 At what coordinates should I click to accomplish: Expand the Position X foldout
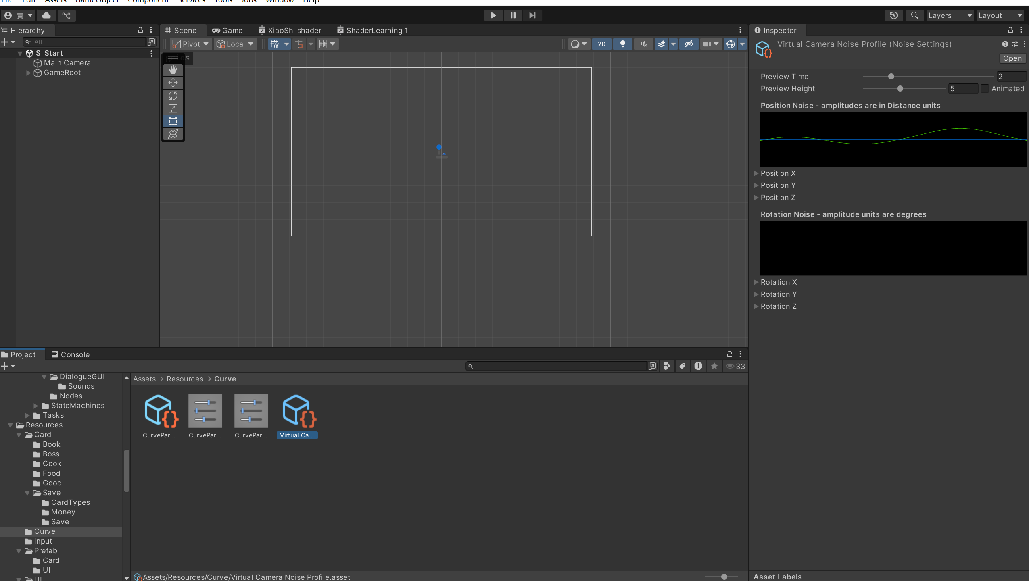click(756, 173)
